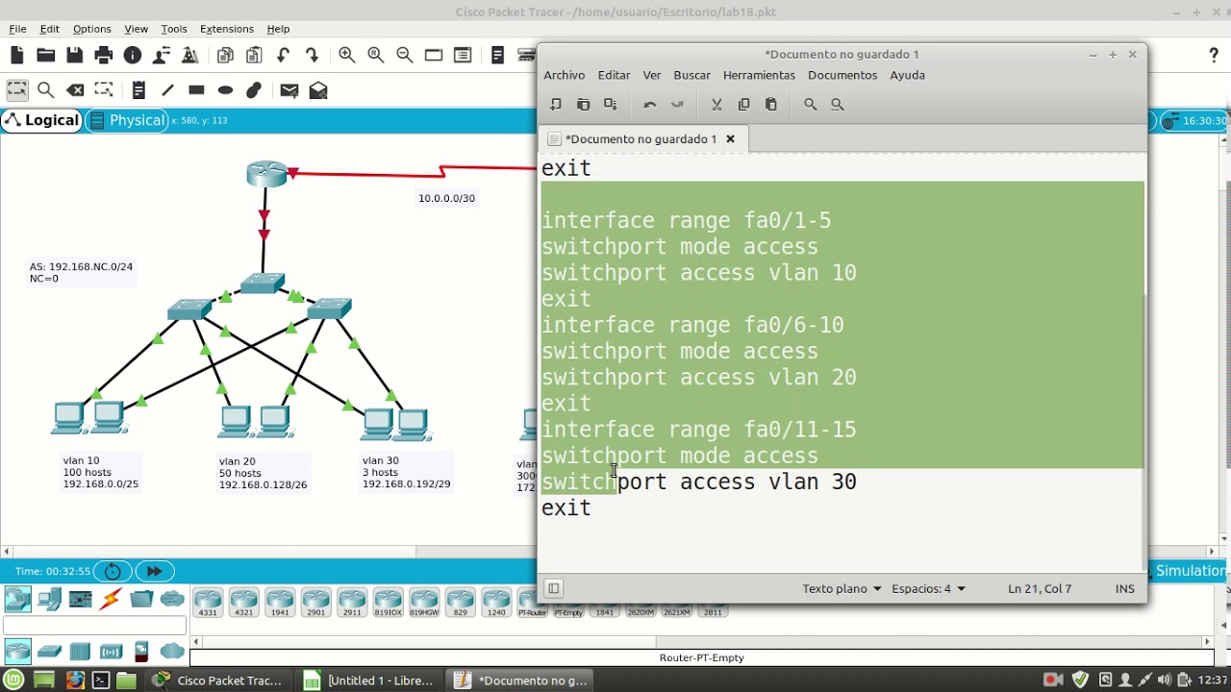
Task: Toggle INS insert mode indicator
Action: click(1125, 588)
